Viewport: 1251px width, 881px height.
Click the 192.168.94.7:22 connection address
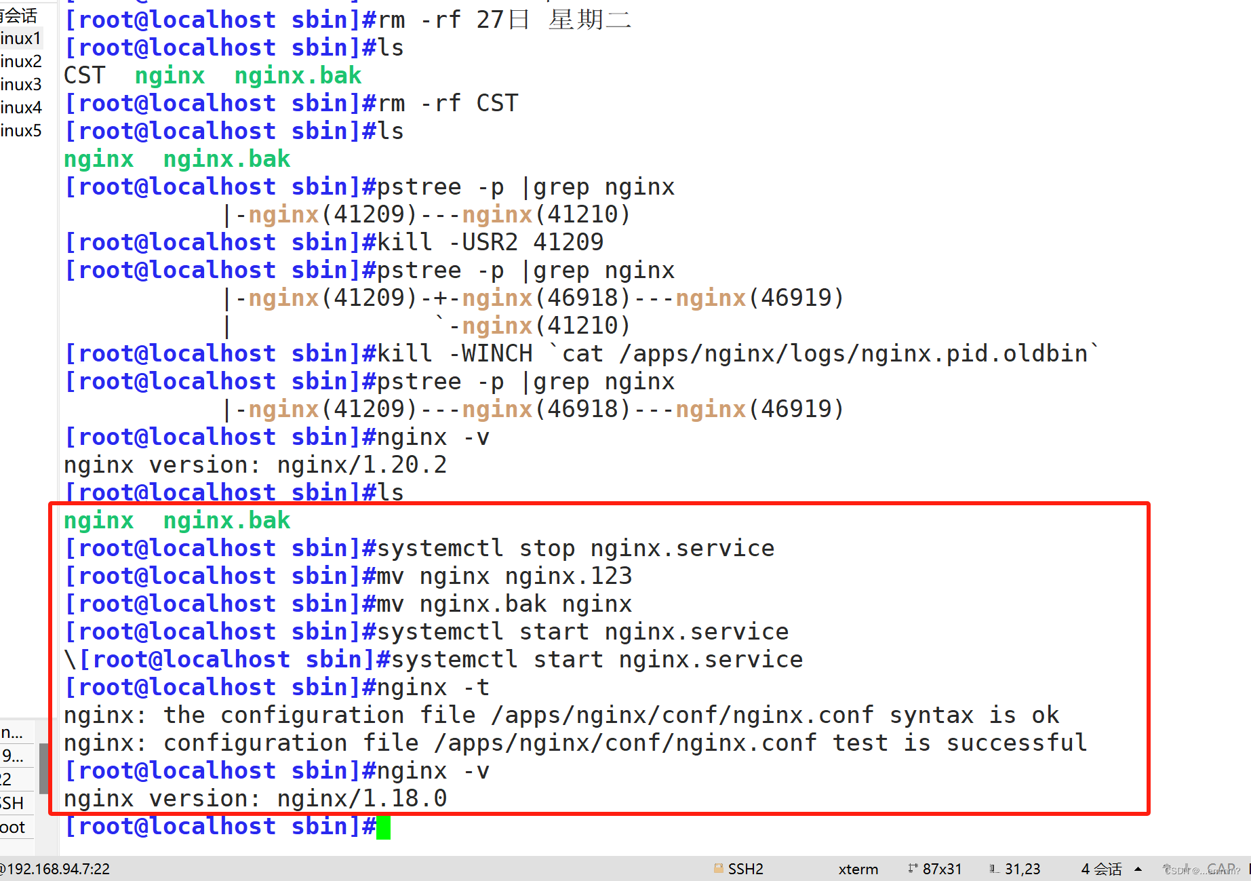[x=56, y=869]
